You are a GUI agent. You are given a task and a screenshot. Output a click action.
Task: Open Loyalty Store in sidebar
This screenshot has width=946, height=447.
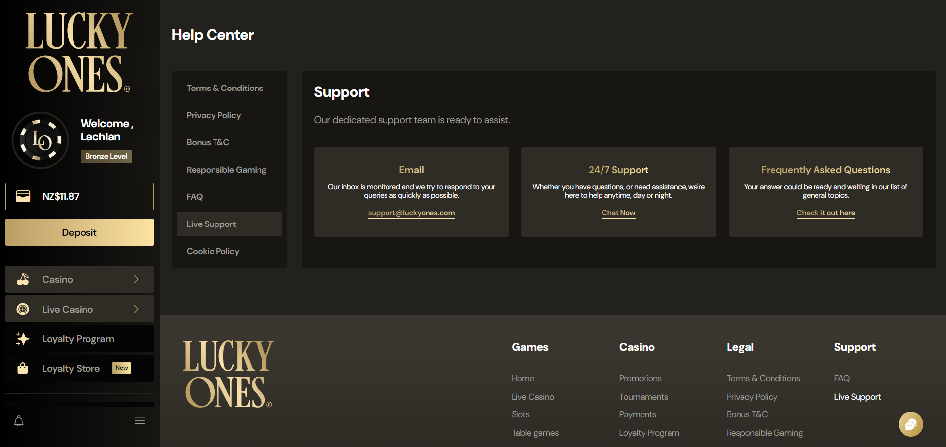click(80, 368)
